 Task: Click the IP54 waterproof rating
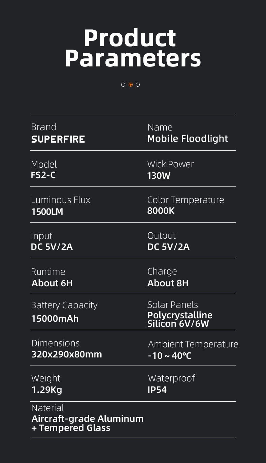coord(157,390)
